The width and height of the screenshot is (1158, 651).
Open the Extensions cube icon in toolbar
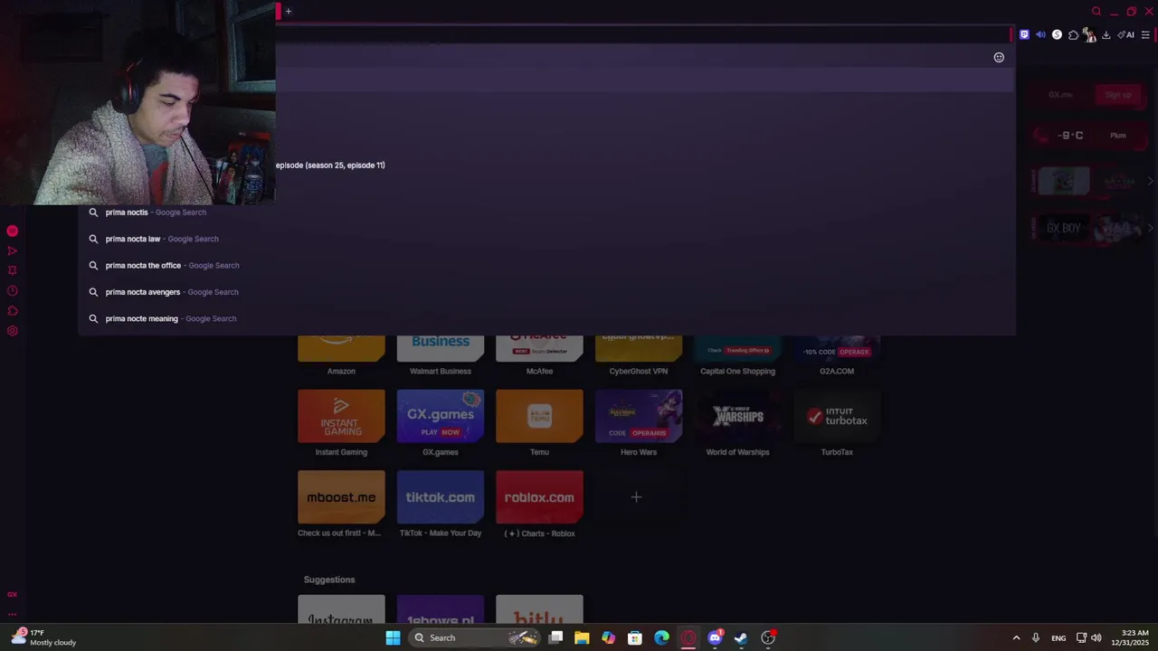(1073, 34)
